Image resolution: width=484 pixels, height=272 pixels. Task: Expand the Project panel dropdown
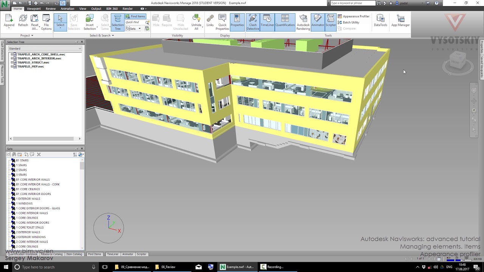pyautogui.click(x=27, y=36)
